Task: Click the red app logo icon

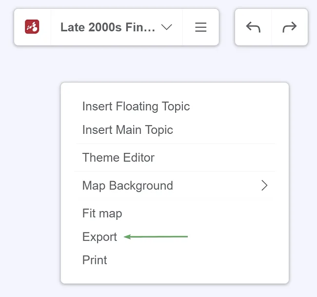Action: point(32,27)
